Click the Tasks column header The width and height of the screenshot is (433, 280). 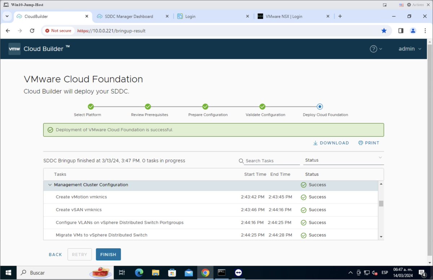coord(60,174)
